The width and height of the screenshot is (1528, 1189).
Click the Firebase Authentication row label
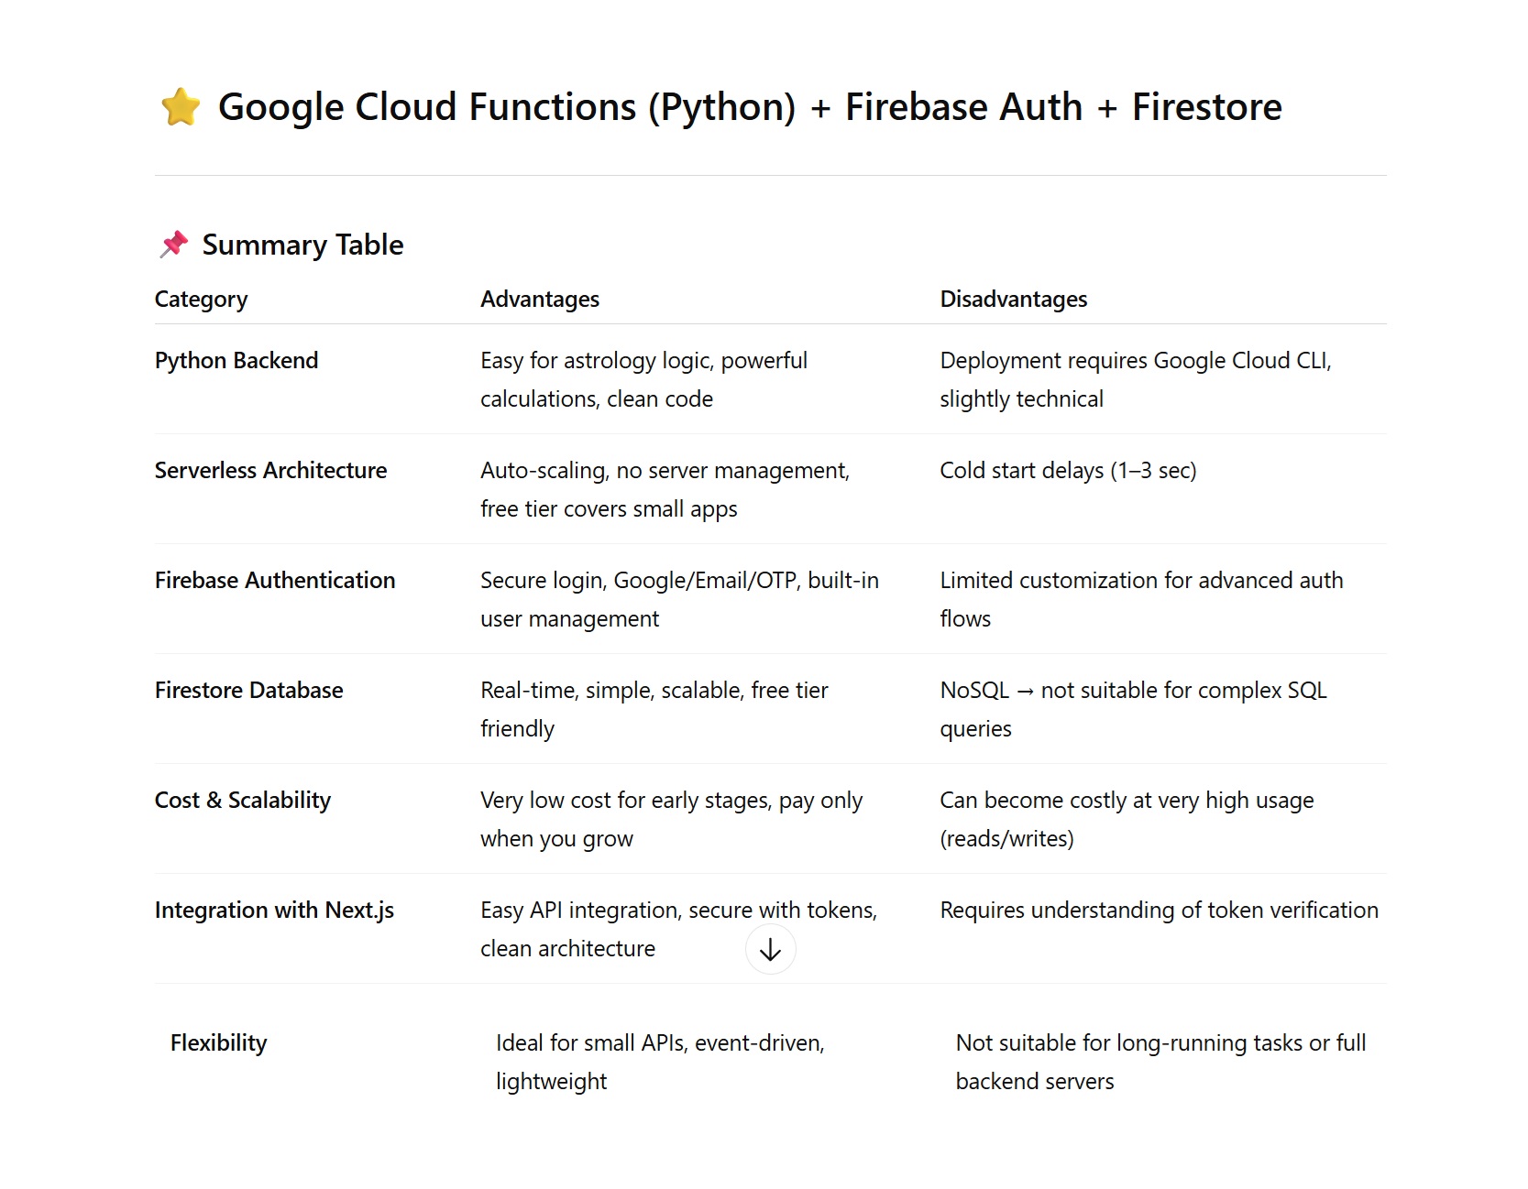point(275,581)
